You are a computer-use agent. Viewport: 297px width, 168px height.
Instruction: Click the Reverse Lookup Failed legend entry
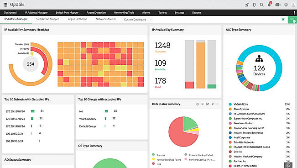(x=199, y=155)
